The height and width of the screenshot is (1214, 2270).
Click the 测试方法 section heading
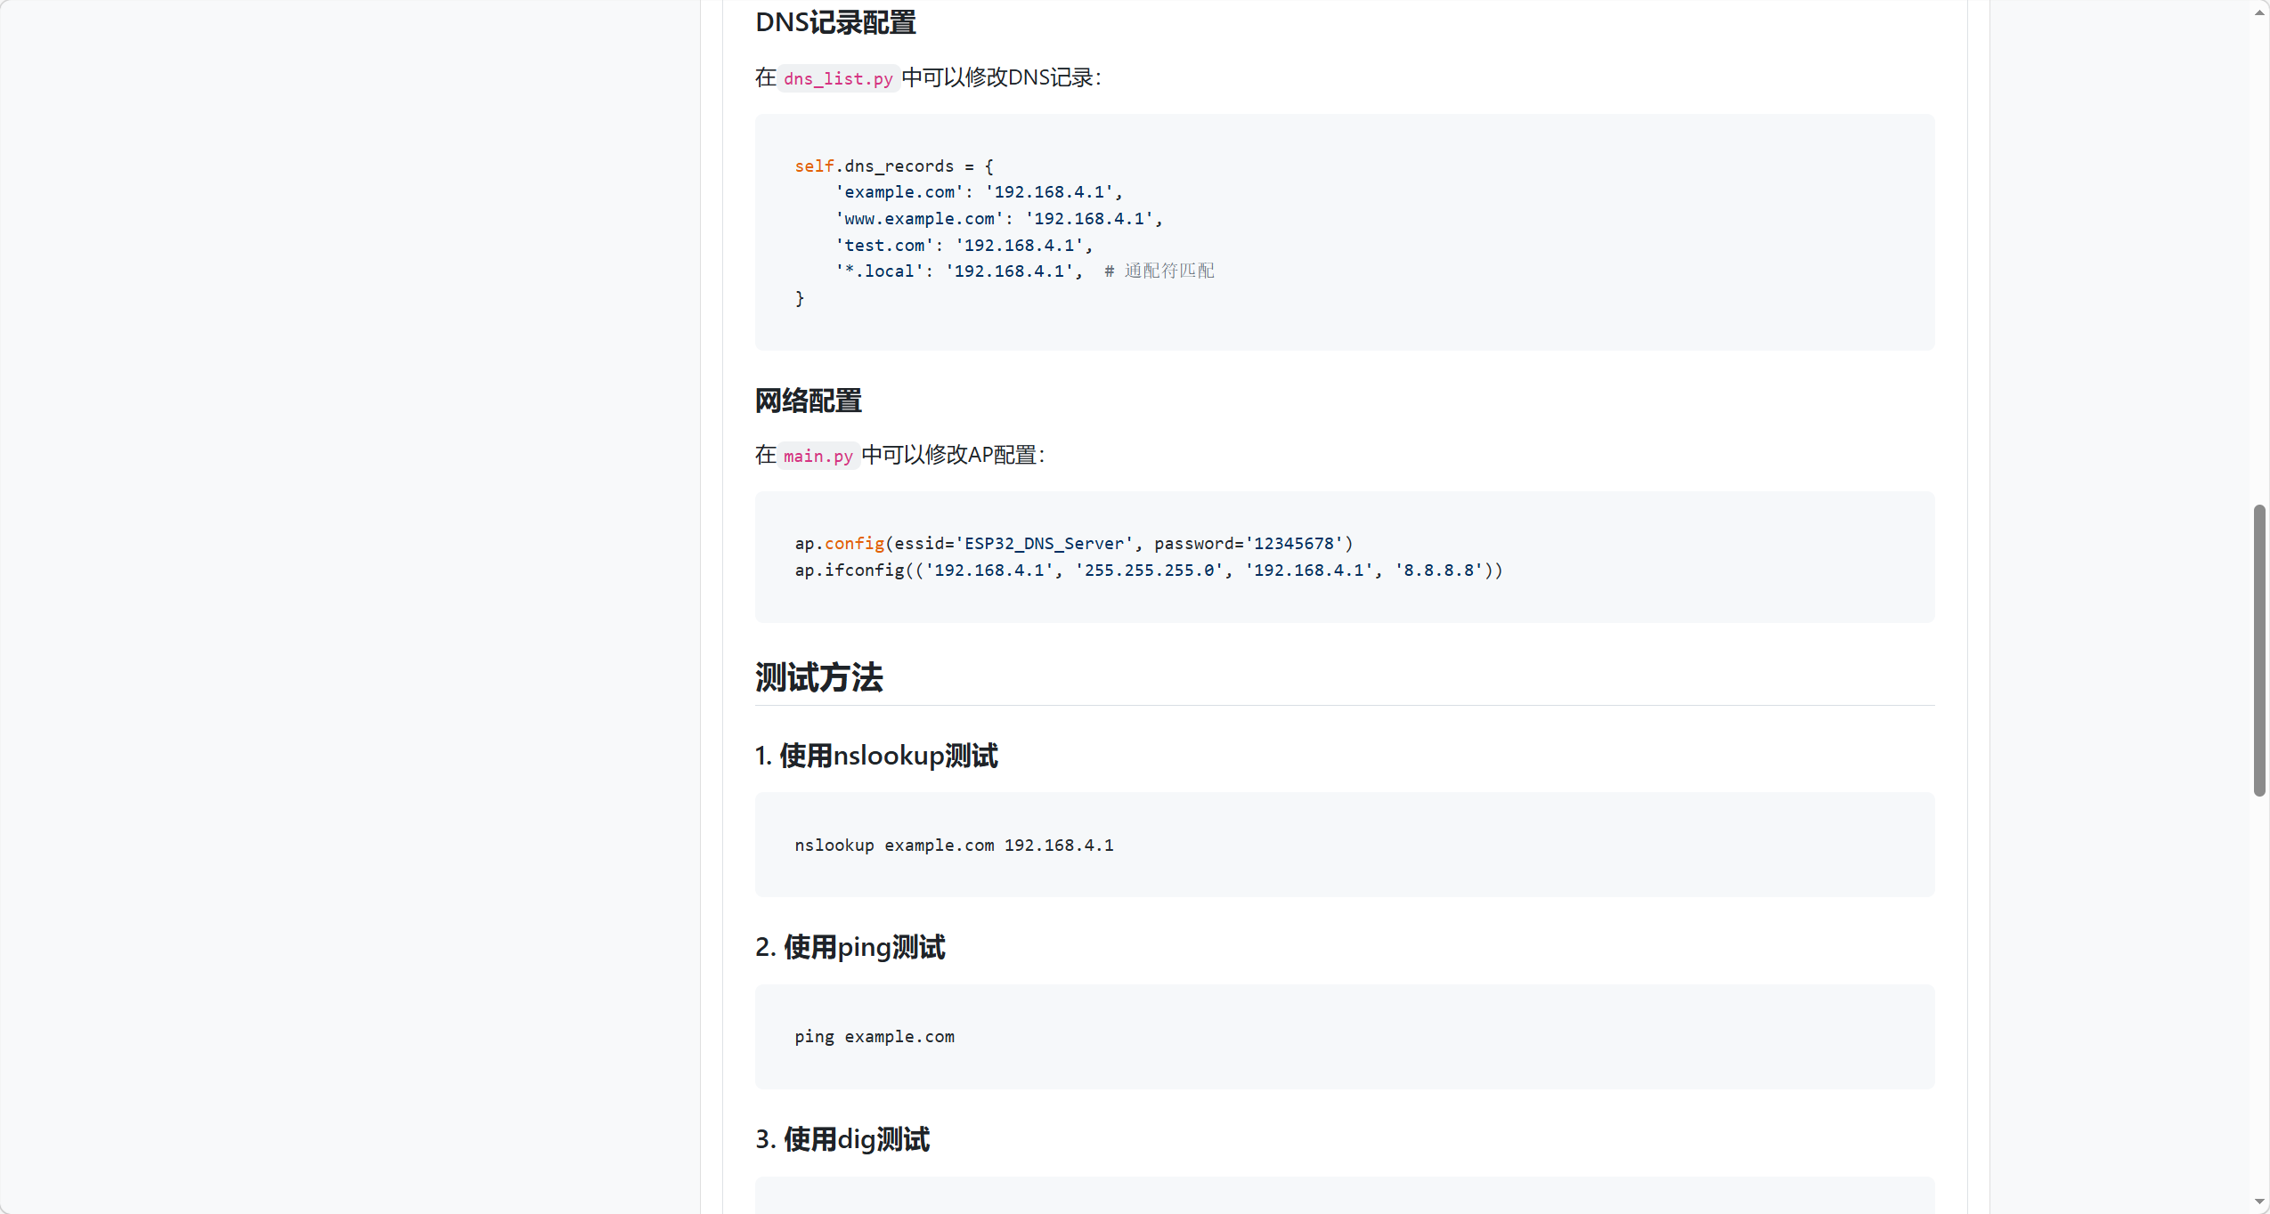[818, 677]
